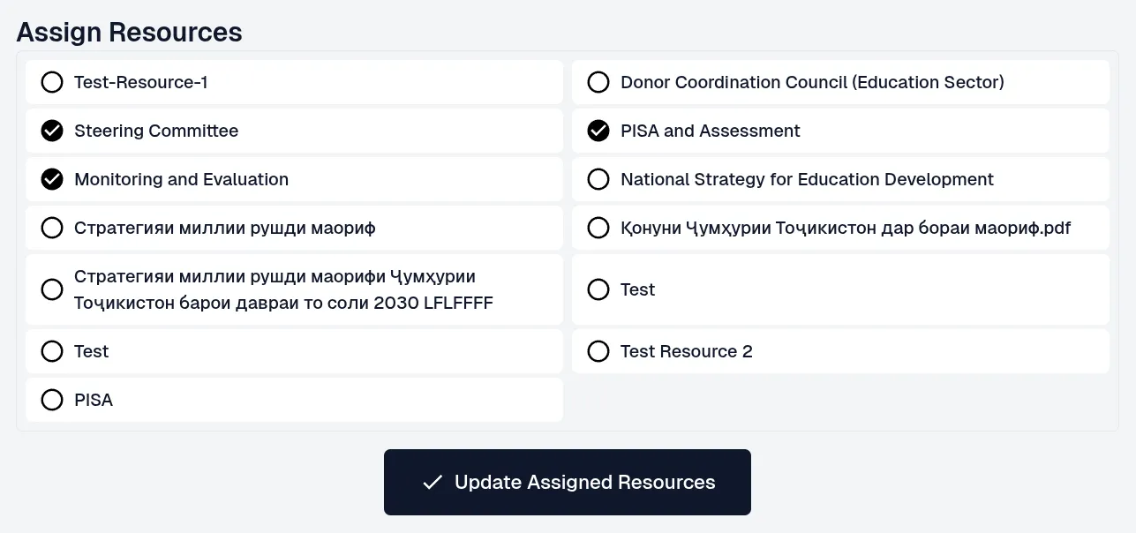Viewport: 1136px width, 533px height.
Task: Check the PISA resource
Action: coord(52,400)
